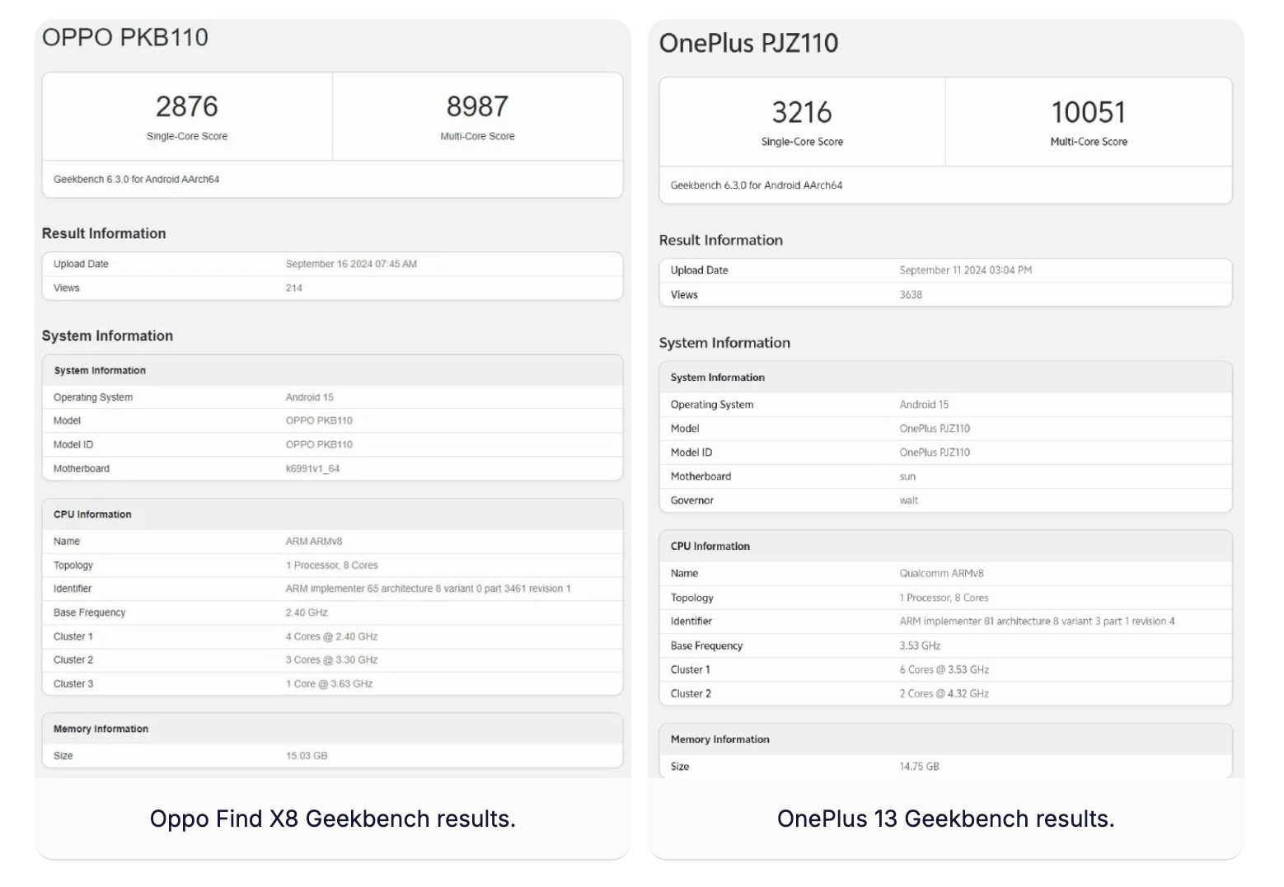Screen dimensions: 1284x887
Task: Click base frequency value "3.53 GHz"
Action: 920,645
